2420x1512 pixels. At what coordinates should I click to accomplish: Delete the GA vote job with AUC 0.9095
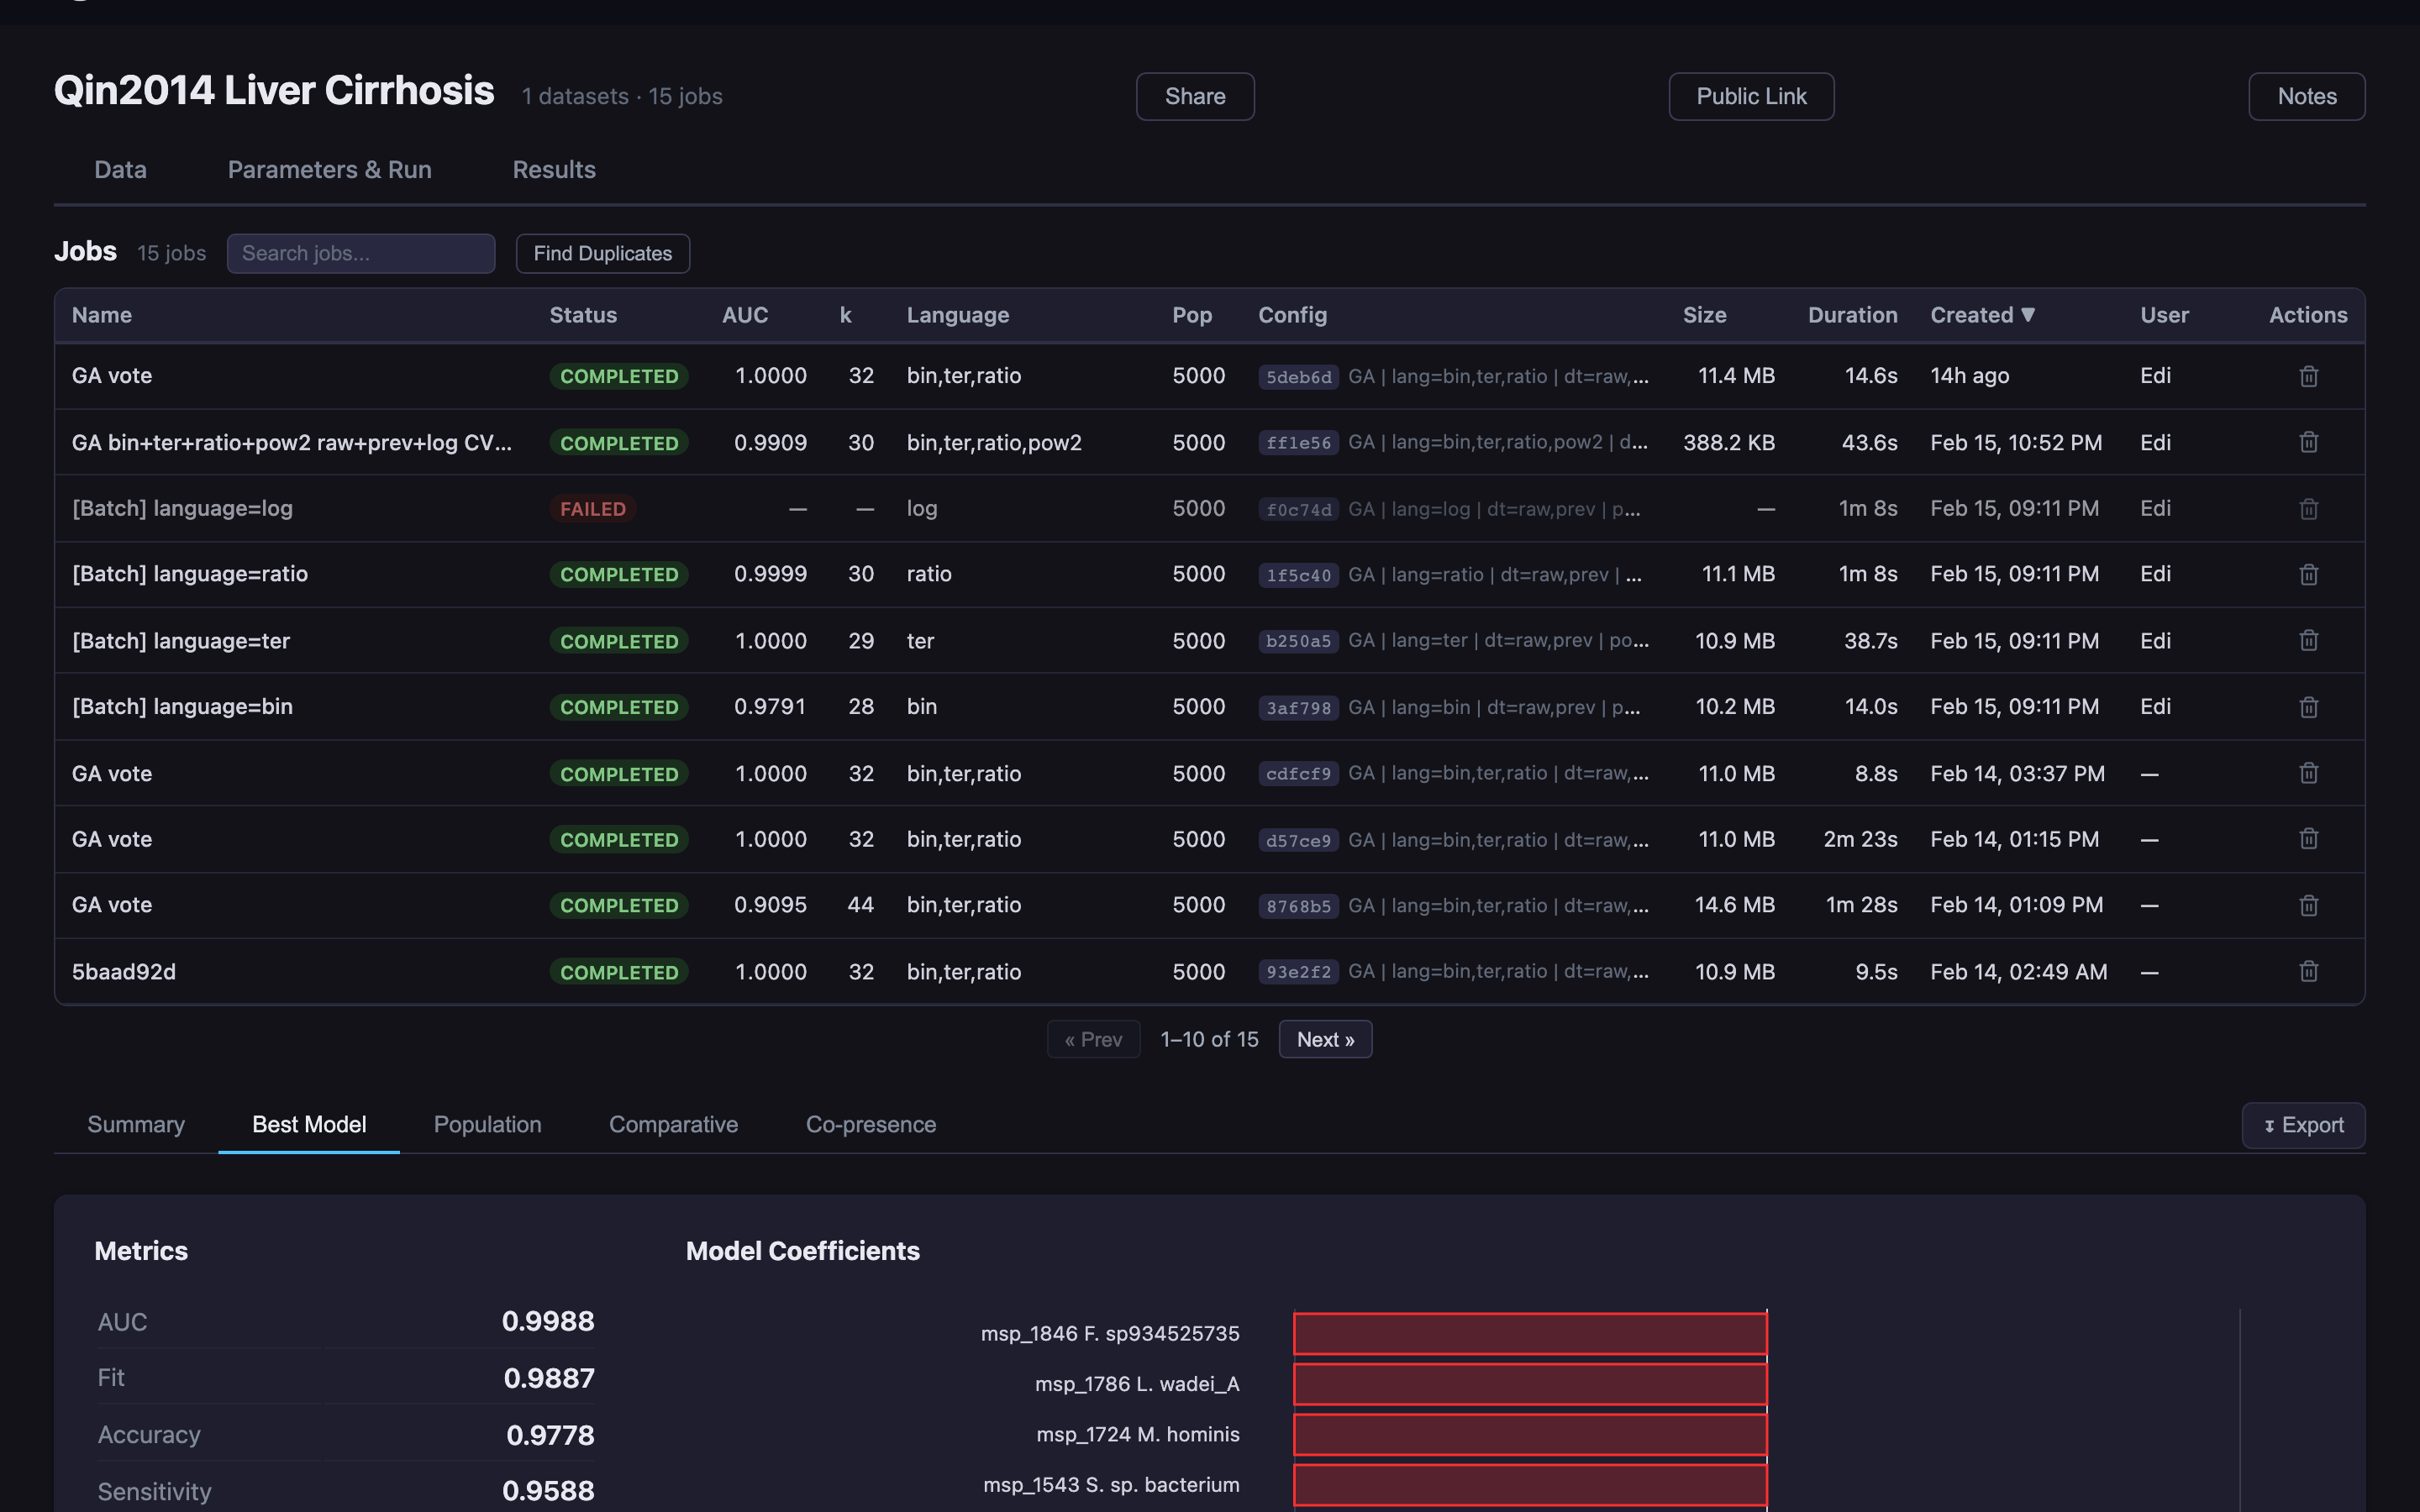(2308, 905)
